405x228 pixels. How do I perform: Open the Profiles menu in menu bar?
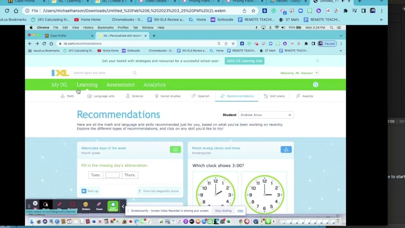[x=123, y=28]
